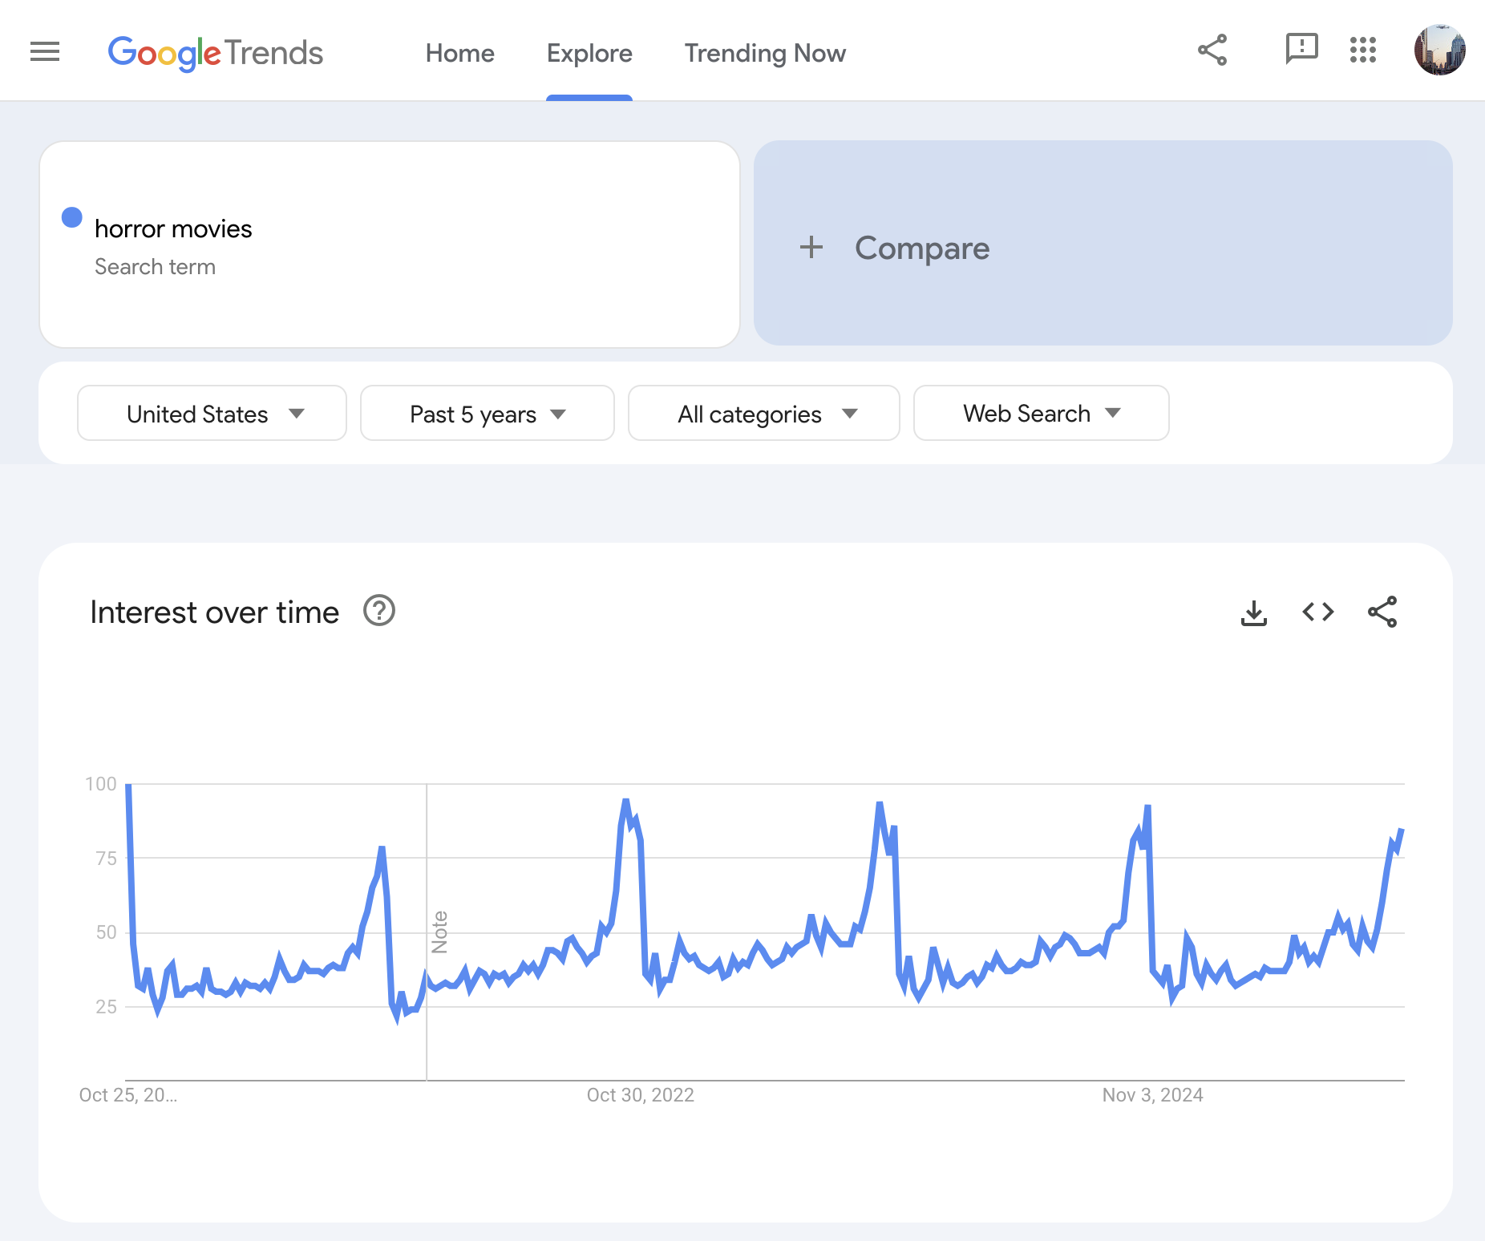Viewport: 1485px width, 1241px height.
Task: Expand the All categories dropdown
Action: coord(763,414)
